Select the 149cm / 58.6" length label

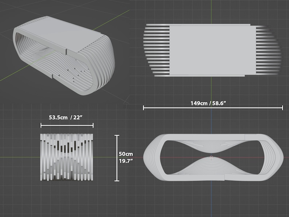pyautogui.click(x=208, y=103)
